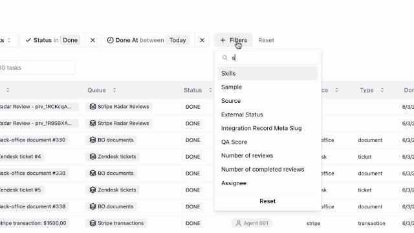This screenshot has height=233, width=414.
Task: Sort by the Queue column arrows
Action: click(x=114, y=90)
